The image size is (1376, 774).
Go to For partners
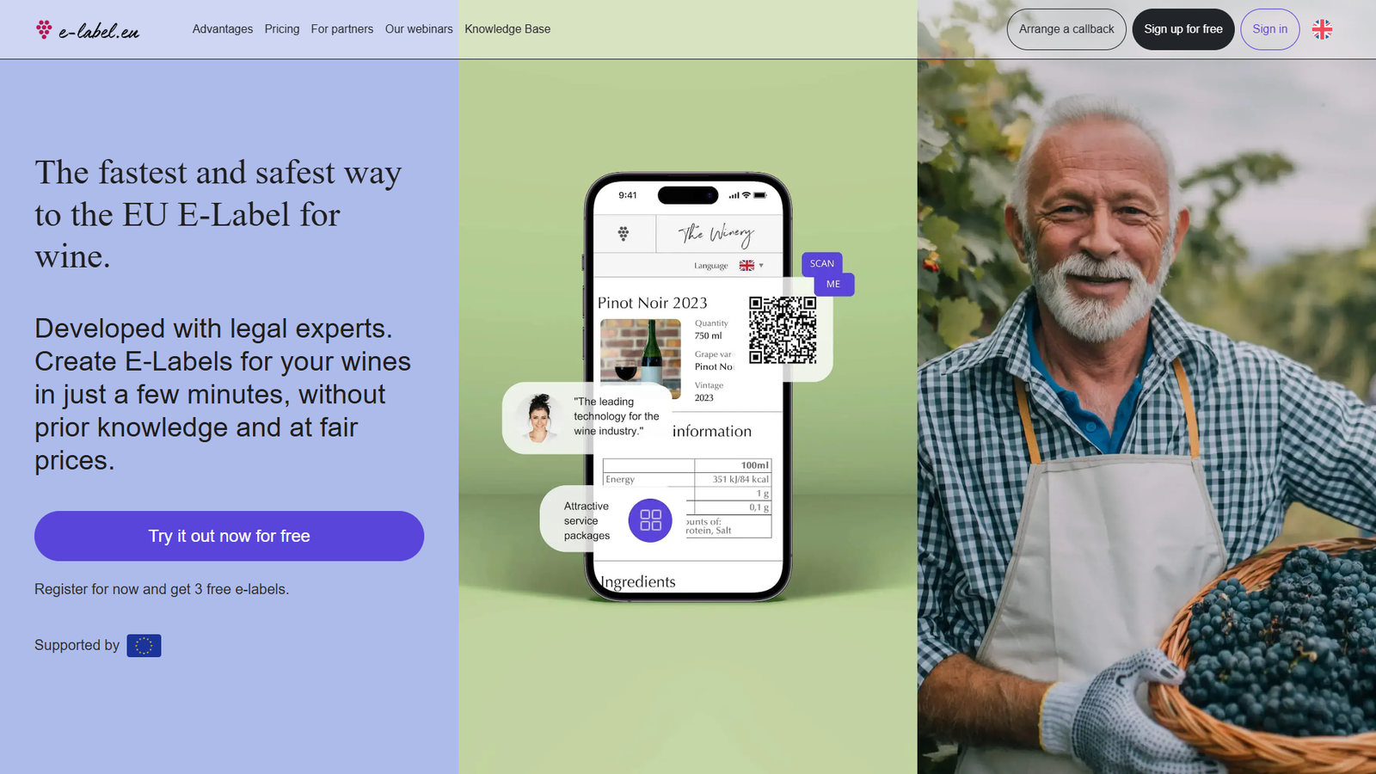click(x=342, y=29)
